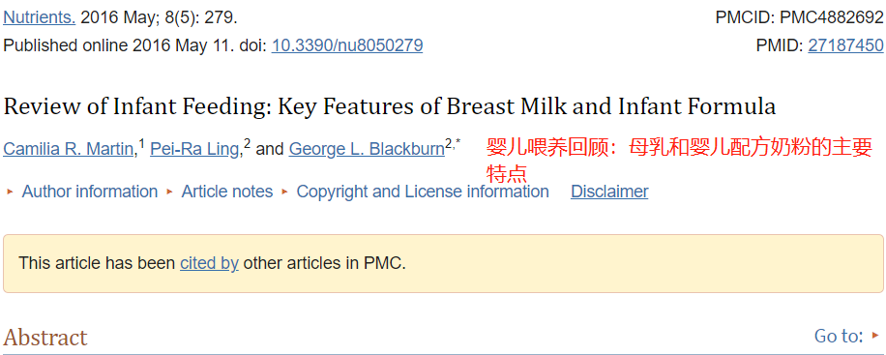
Task: Open author George L. Blackburn's link
Action: point(367,149)
